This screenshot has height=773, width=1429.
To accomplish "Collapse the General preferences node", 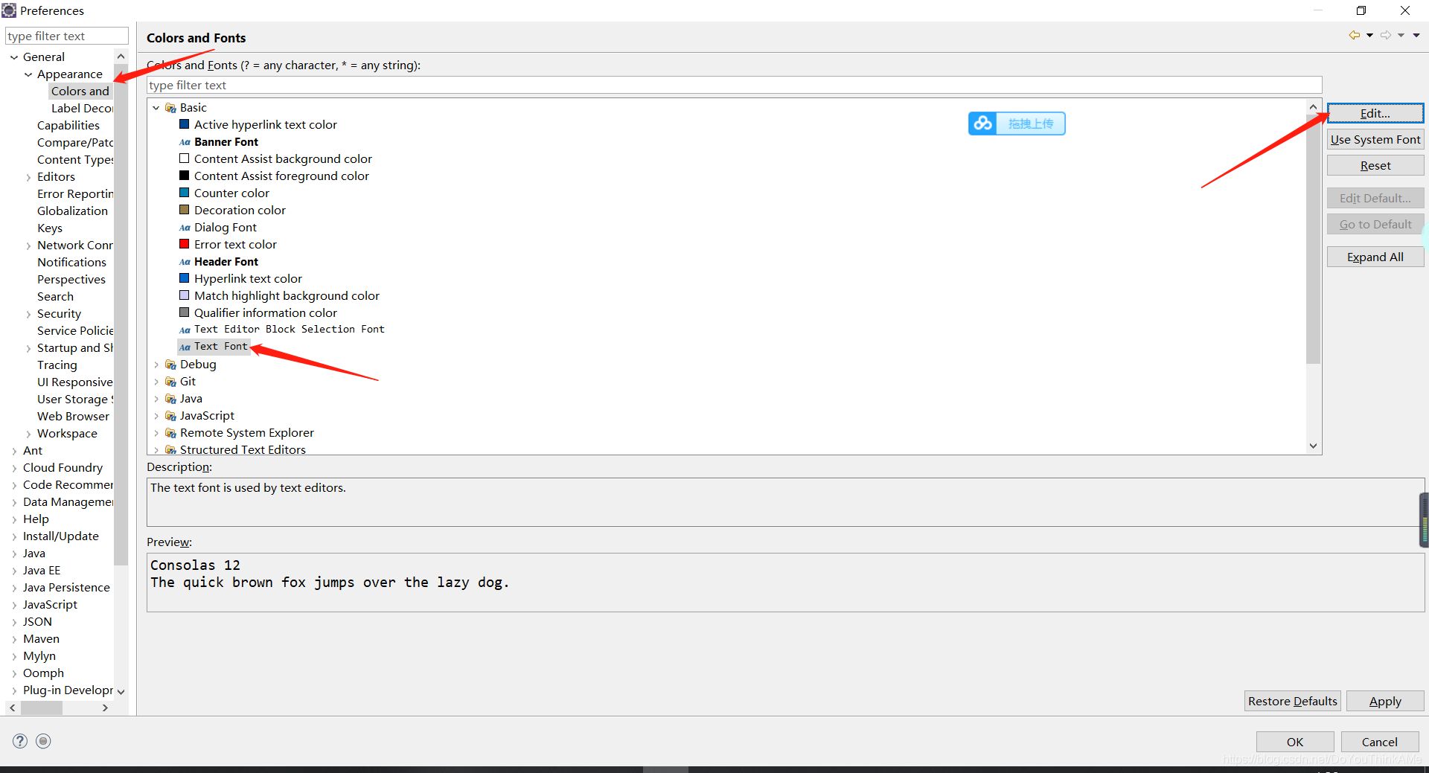I will pyautogui.click(x=14, y=57).
